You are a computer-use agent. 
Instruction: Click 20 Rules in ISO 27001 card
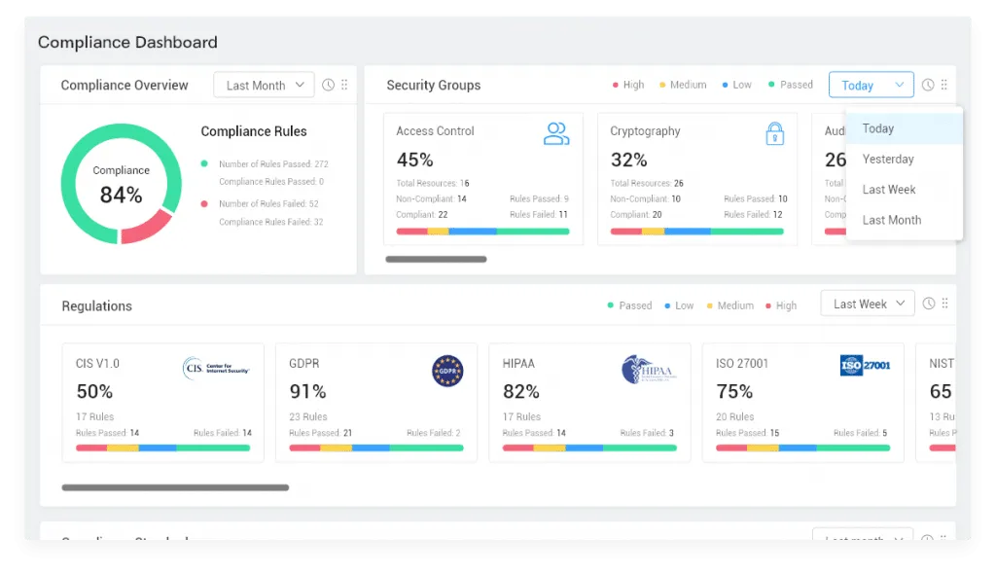coord(735,416)
